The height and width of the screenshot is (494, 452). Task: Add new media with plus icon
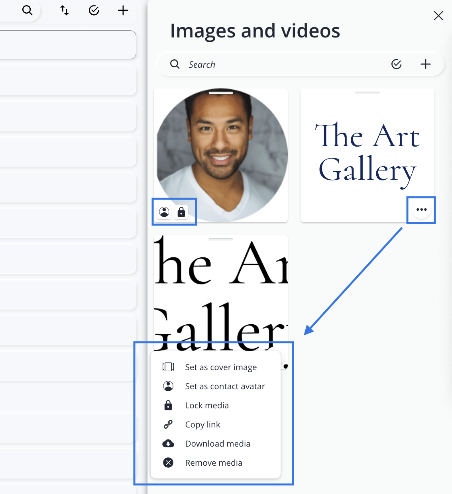point(425,64)
